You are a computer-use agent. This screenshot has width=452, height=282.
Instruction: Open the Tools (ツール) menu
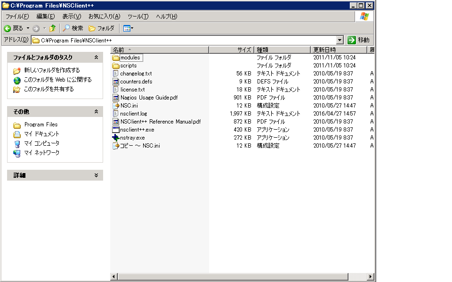tap(138, 17)
